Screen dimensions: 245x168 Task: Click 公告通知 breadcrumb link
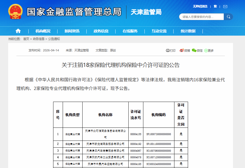click(54, 39)
